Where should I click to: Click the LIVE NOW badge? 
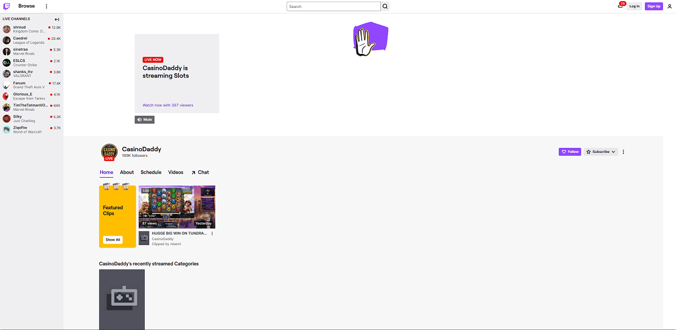pos(153,60)
